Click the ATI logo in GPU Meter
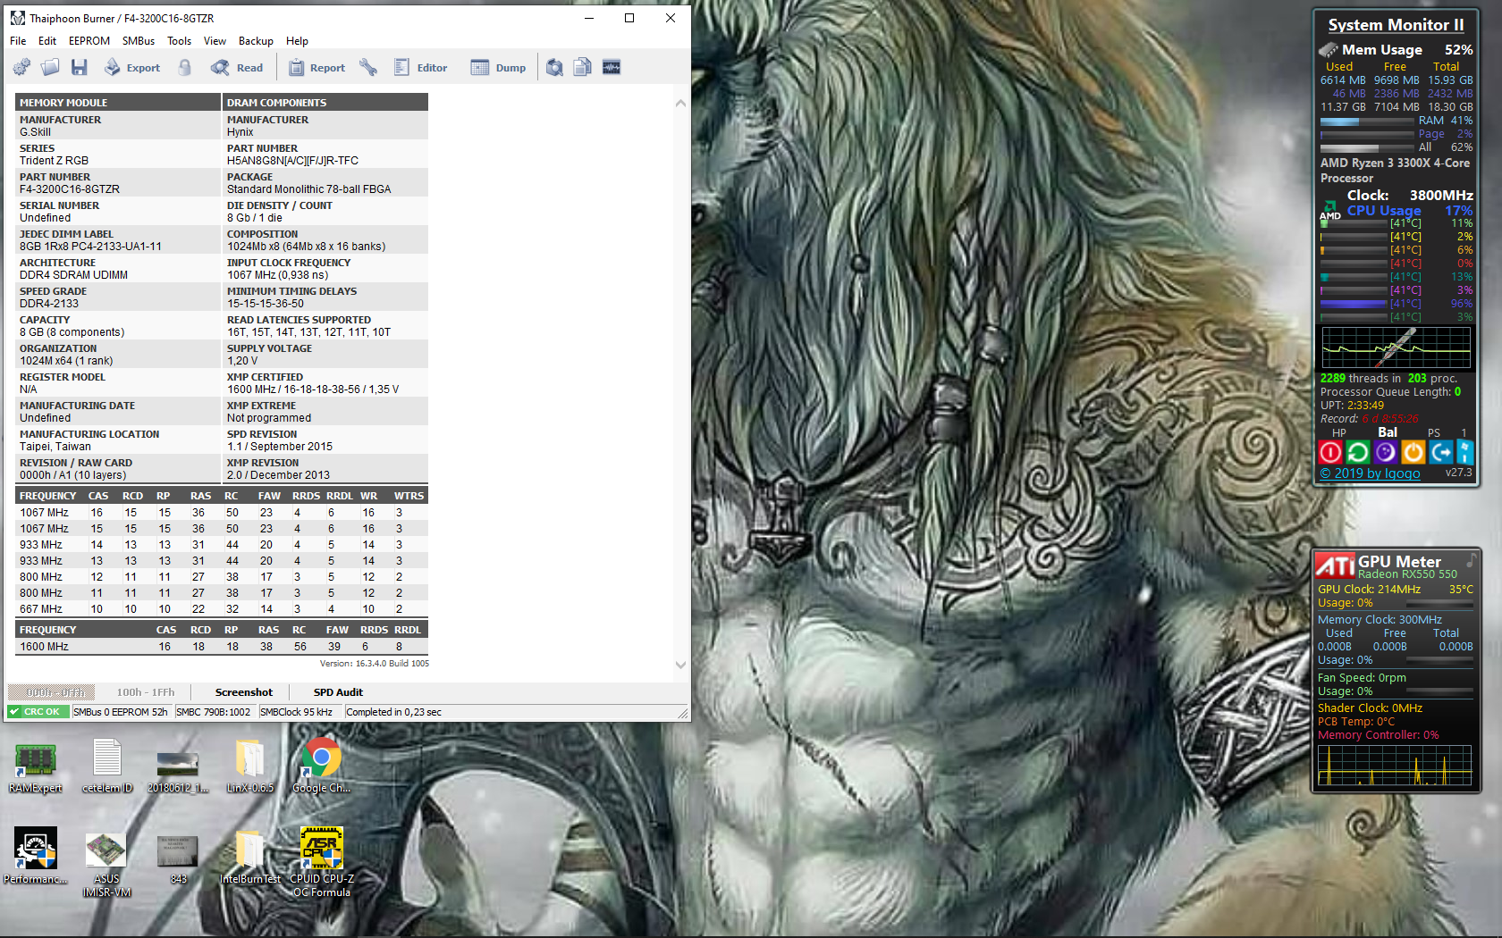The height and width of the screenshot is (938, 1502). [1335, 565]
